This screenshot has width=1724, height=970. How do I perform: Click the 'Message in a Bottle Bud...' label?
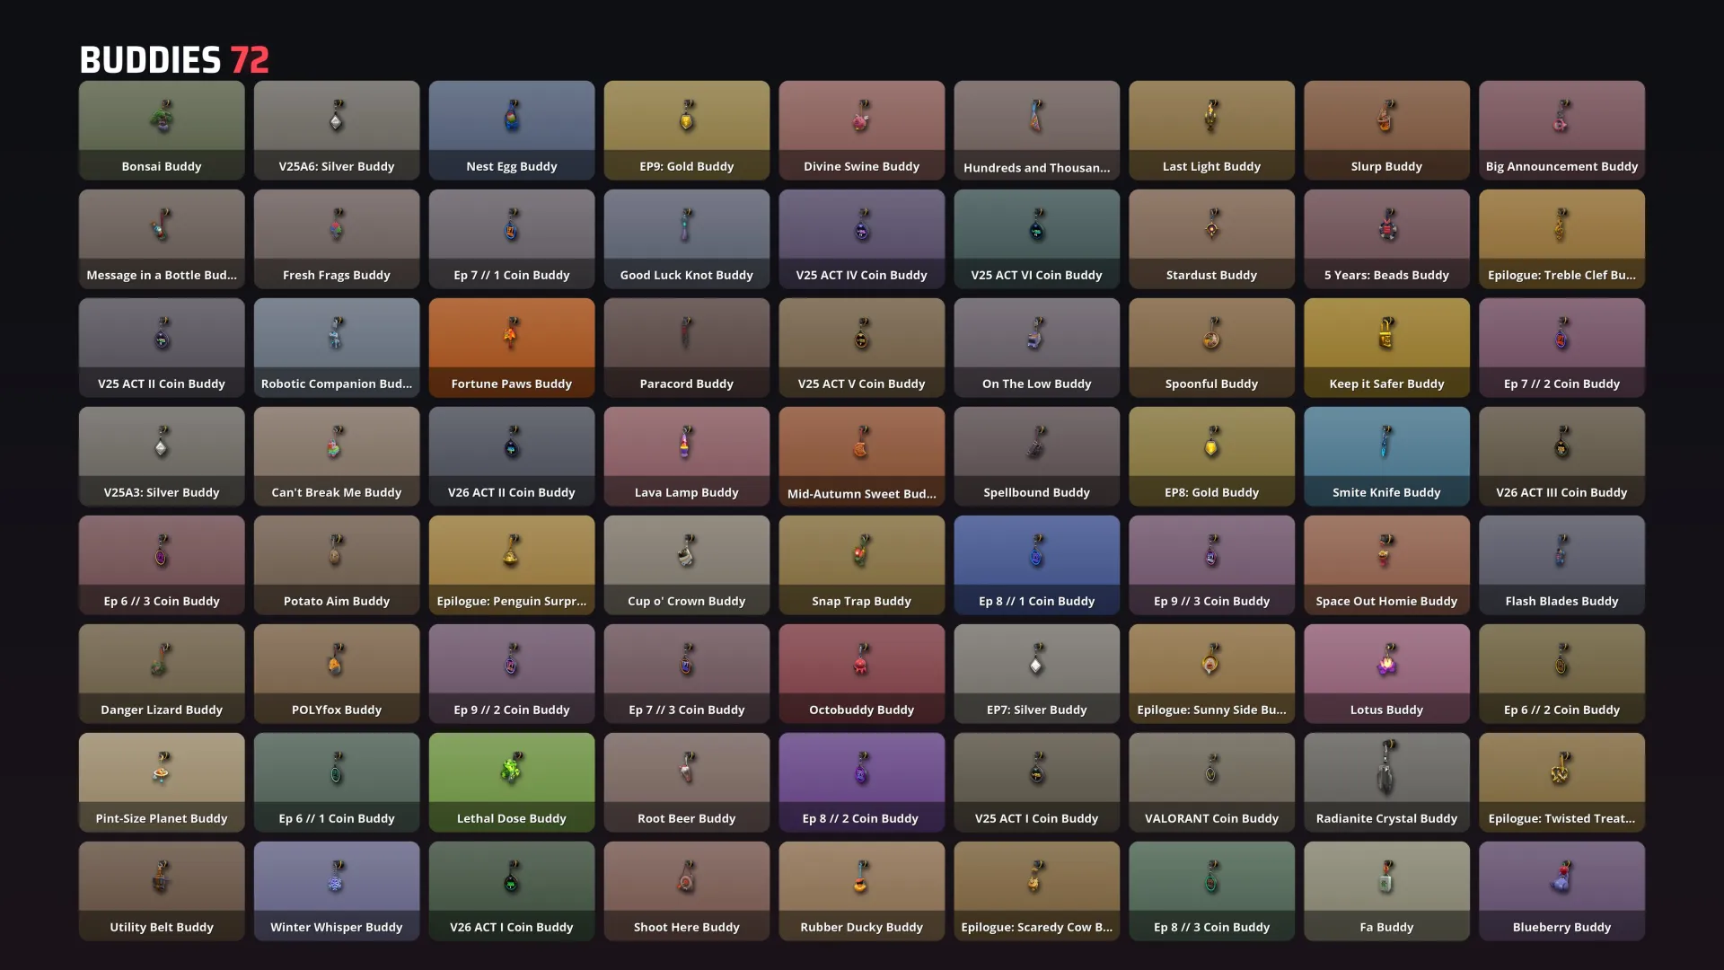coord(162,275)
